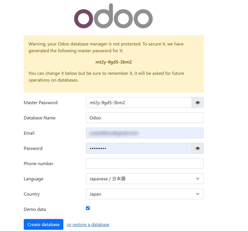
Task: Select the Email input field
Action: click(x=145, y=133)
